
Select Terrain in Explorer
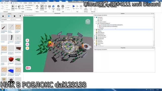[101, 20]
